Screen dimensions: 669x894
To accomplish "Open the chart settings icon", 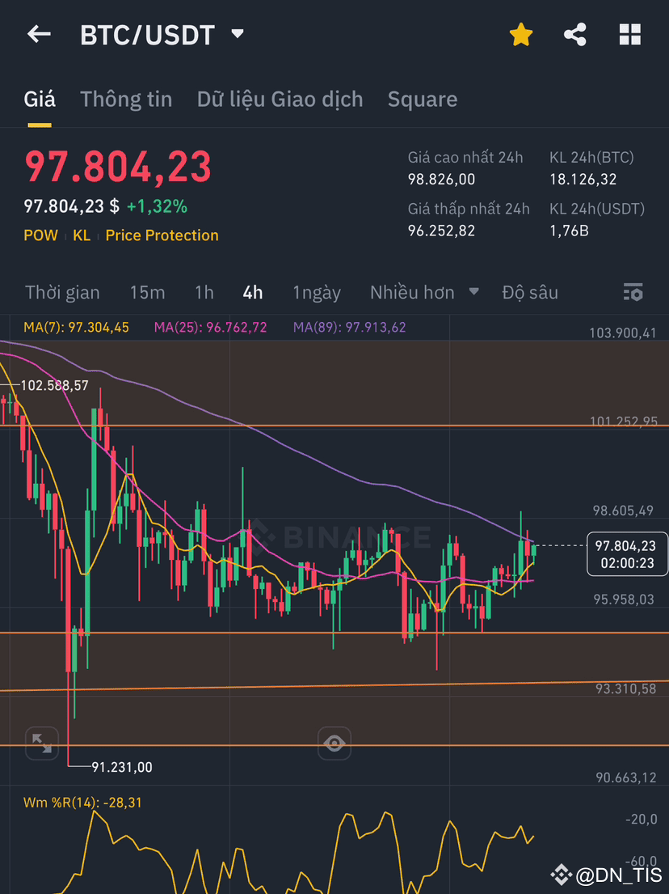I will [633, 292].
